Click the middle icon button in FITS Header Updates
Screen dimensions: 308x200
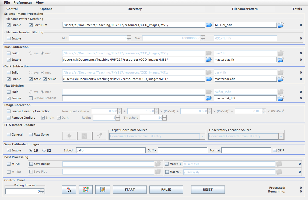(84, 136)
